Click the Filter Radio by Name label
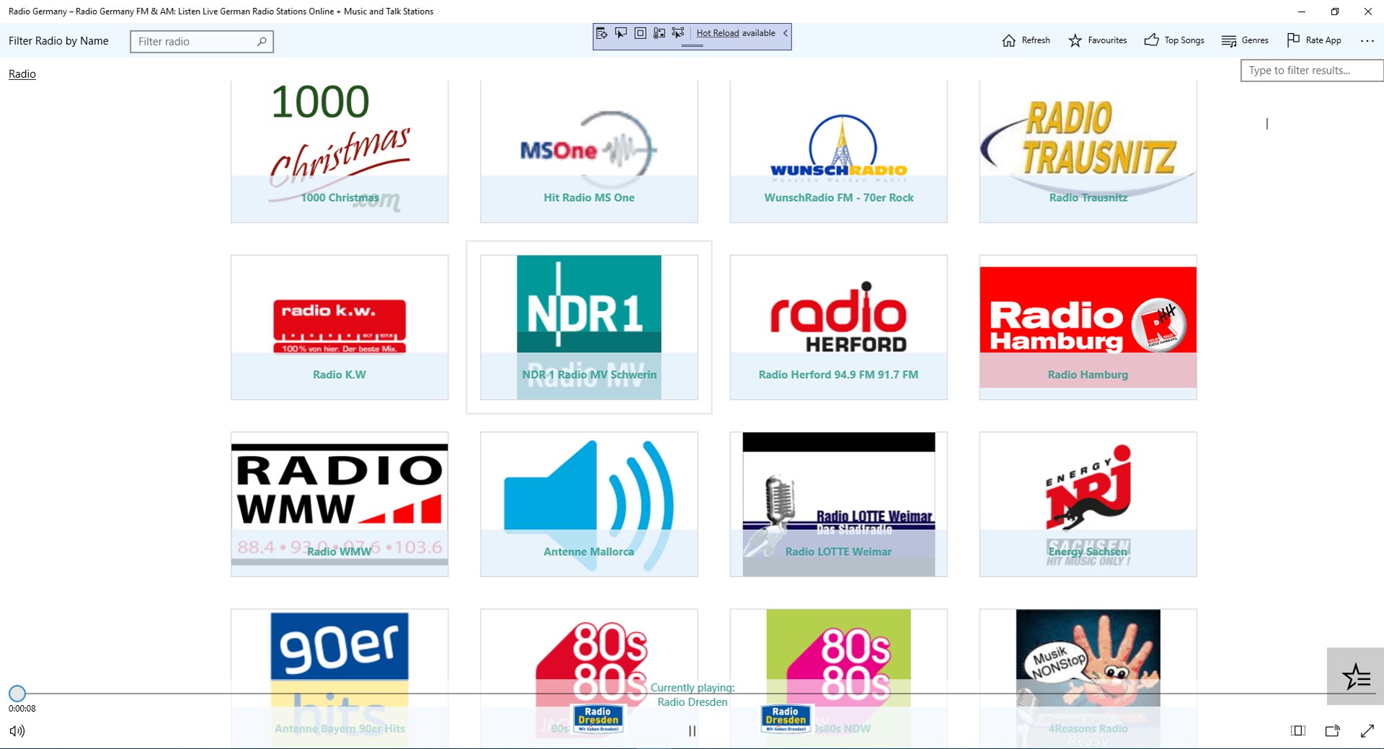Image resolution: width=1384 pixels, height=749 pixels. pos(58,41)
